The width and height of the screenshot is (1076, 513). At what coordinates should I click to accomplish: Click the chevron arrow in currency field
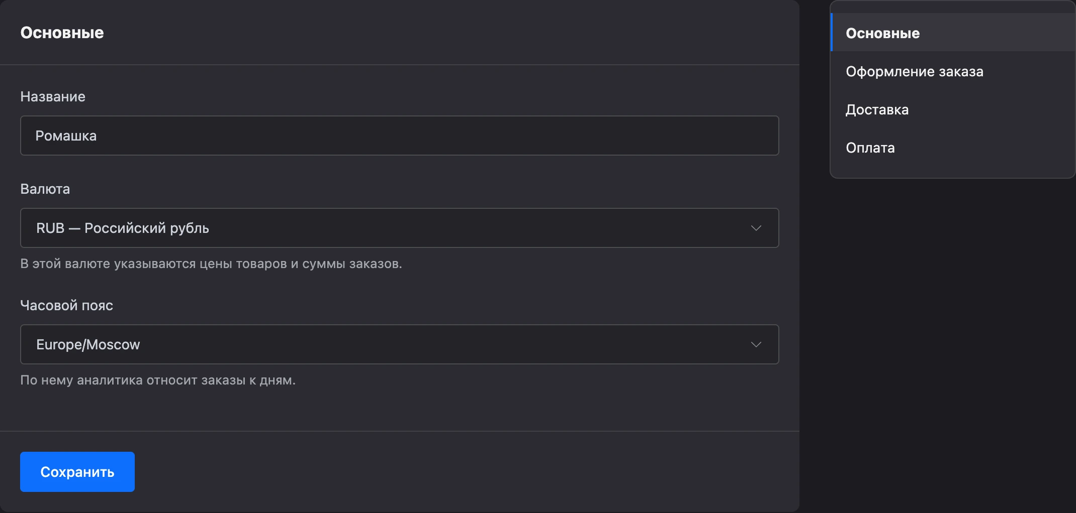(756, 228)
